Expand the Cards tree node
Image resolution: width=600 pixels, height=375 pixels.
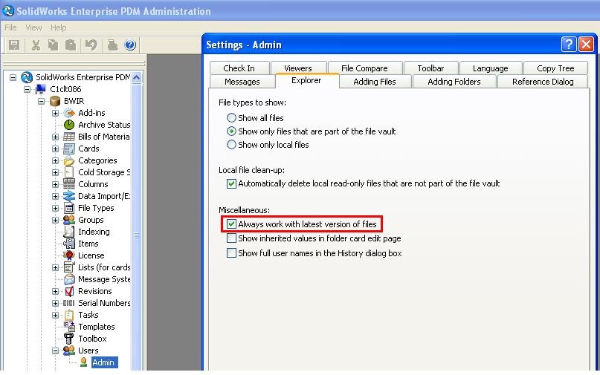coord(56,149)
